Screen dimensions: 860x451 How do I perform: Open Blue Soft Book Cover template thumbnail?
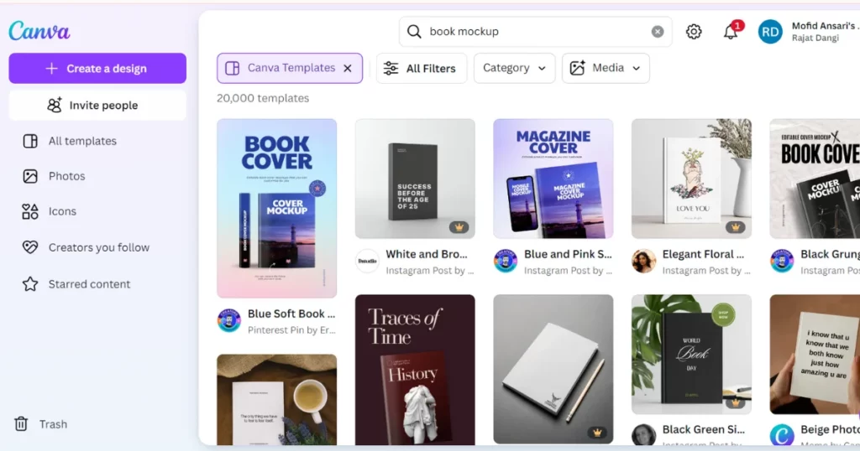[277, 208]
